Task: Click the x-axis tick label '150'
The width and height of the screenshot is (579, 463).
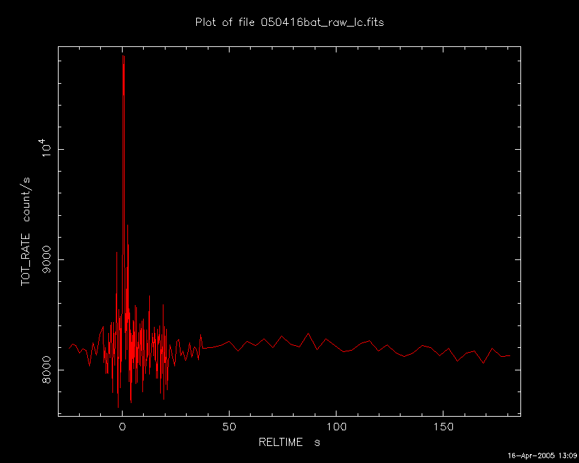Action: tap(443, 427)
